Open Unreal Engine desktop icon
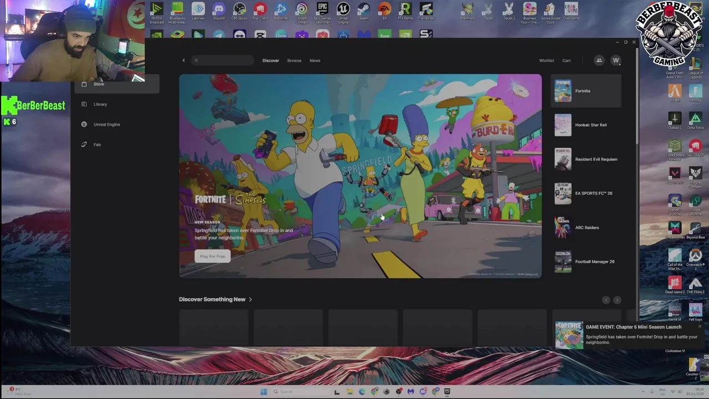The height and width of the screenshot is (399, 709). pos(343,13)
